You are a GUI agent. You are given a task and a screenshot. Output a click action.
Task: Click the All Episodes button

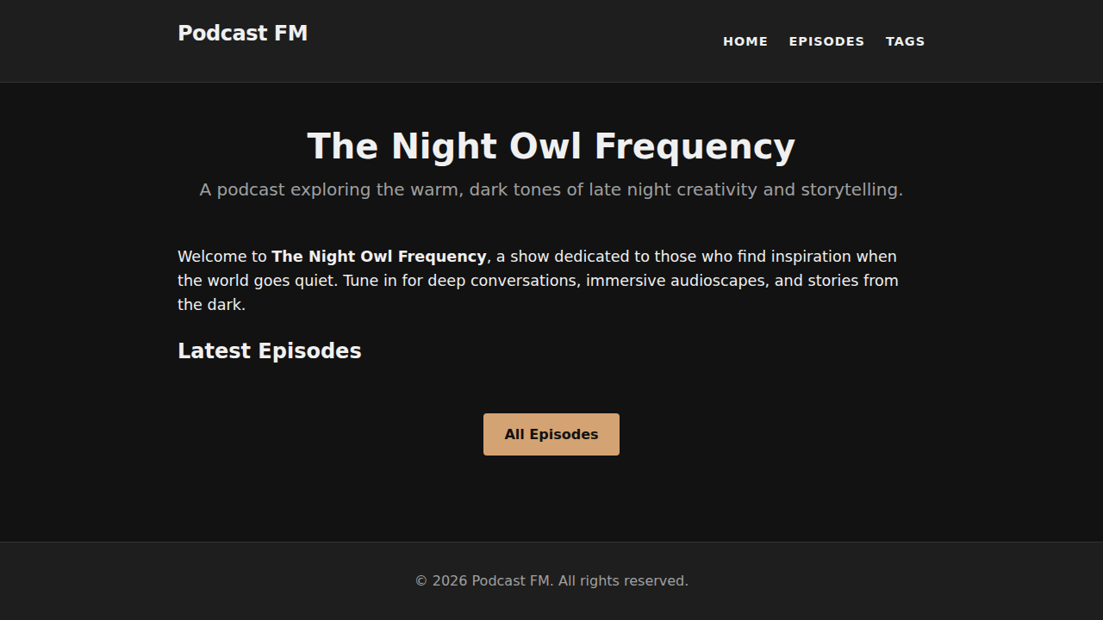551,434
